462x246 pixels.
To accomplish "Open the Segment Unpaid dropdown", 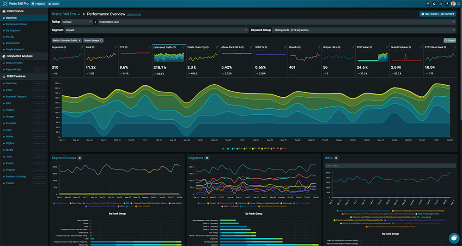I will click(x=157, y=30).
